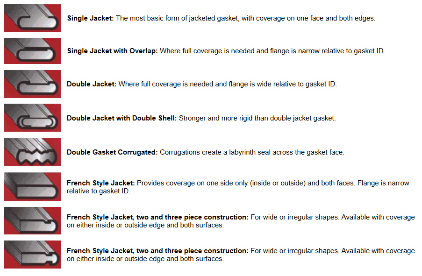Viewport: 422px width, 276px height.
Task: Click the one-piece French Style Jacket image
Action: tap(32, 187)
